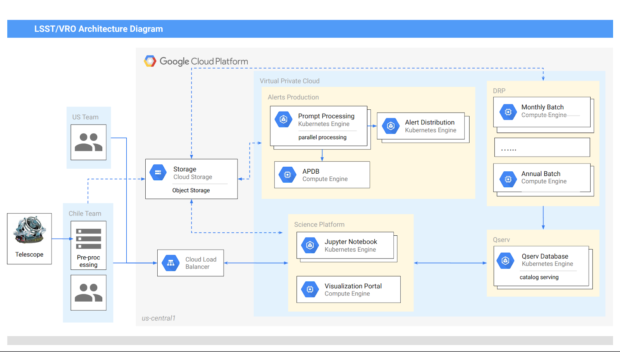Click the Alert Distribution Kubernetes icon
This screenshot has height=352, width=620.
[391, 126]
